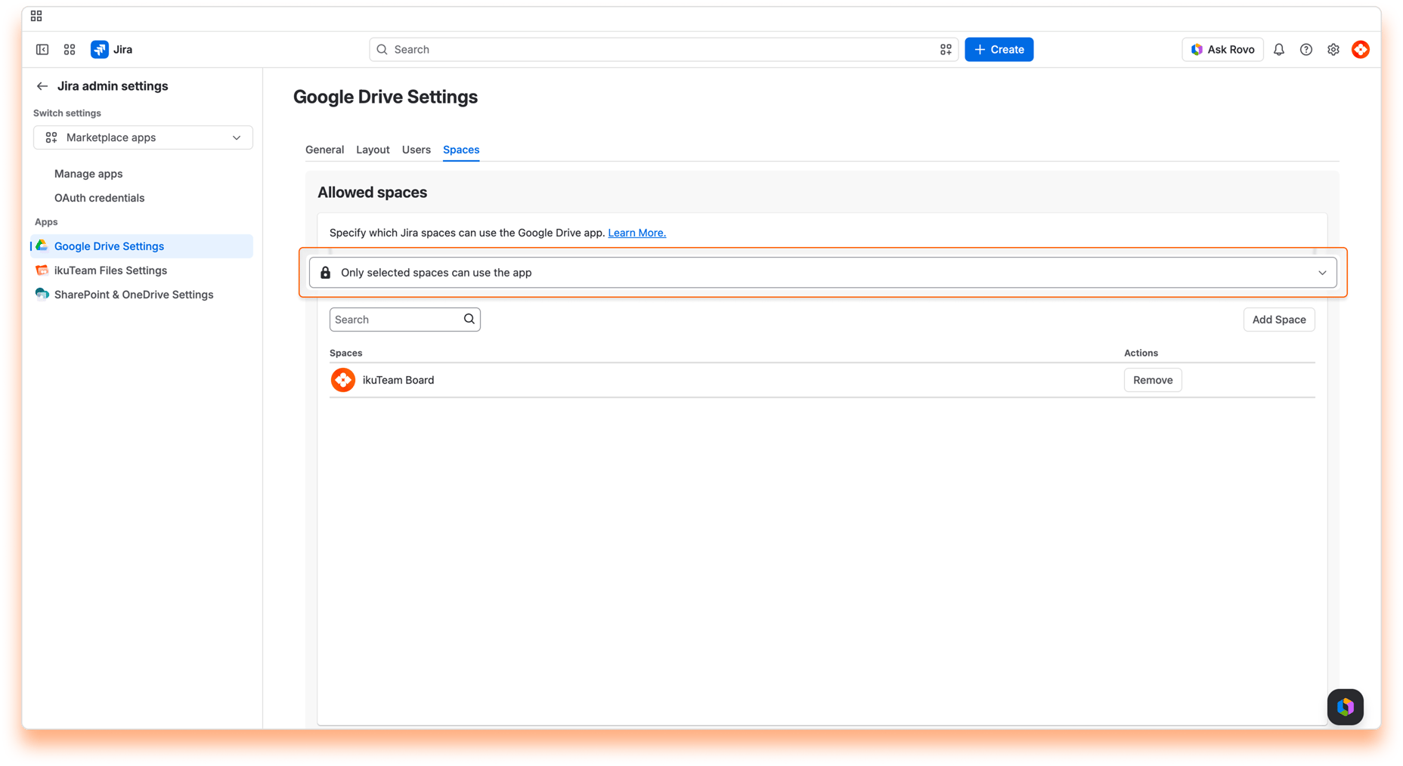
Task: Remove the ikuTeam Board space
Action: pos(1153,380)
